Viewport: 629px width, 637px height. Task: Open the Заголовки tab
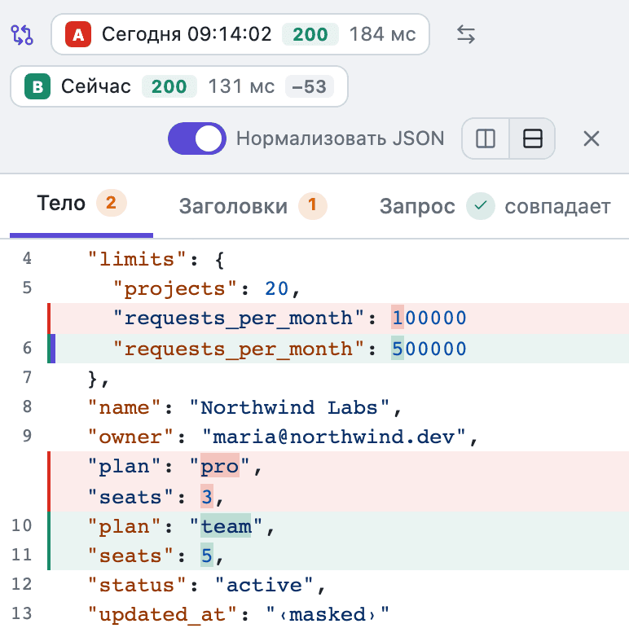(253, 206)
